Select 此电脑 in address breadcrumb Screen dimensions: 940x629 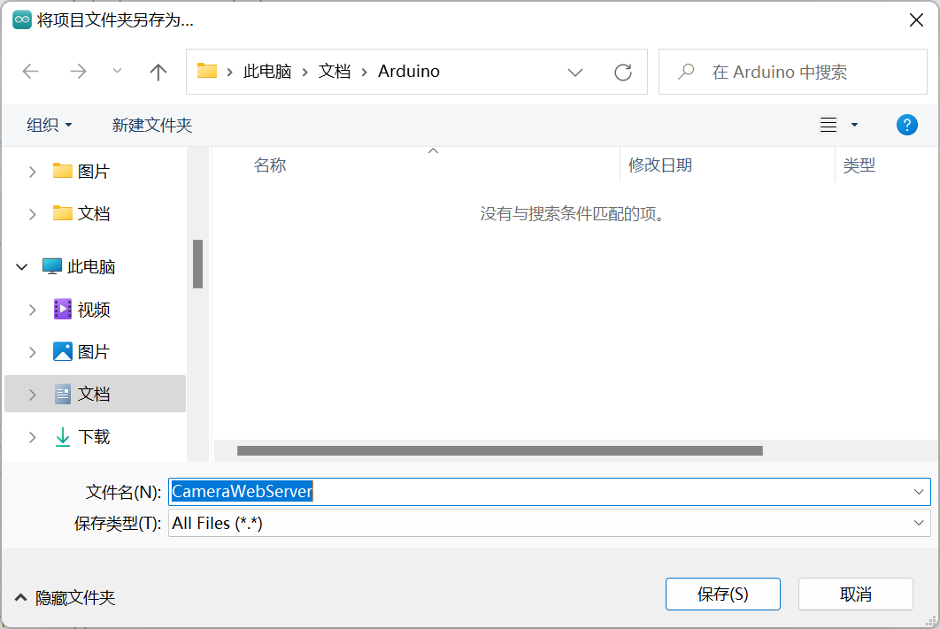coord(267,72)
